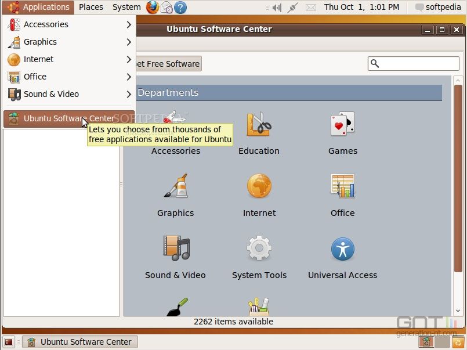Click the Show Desktop icon in bottom panel

(x=8, y=342)
